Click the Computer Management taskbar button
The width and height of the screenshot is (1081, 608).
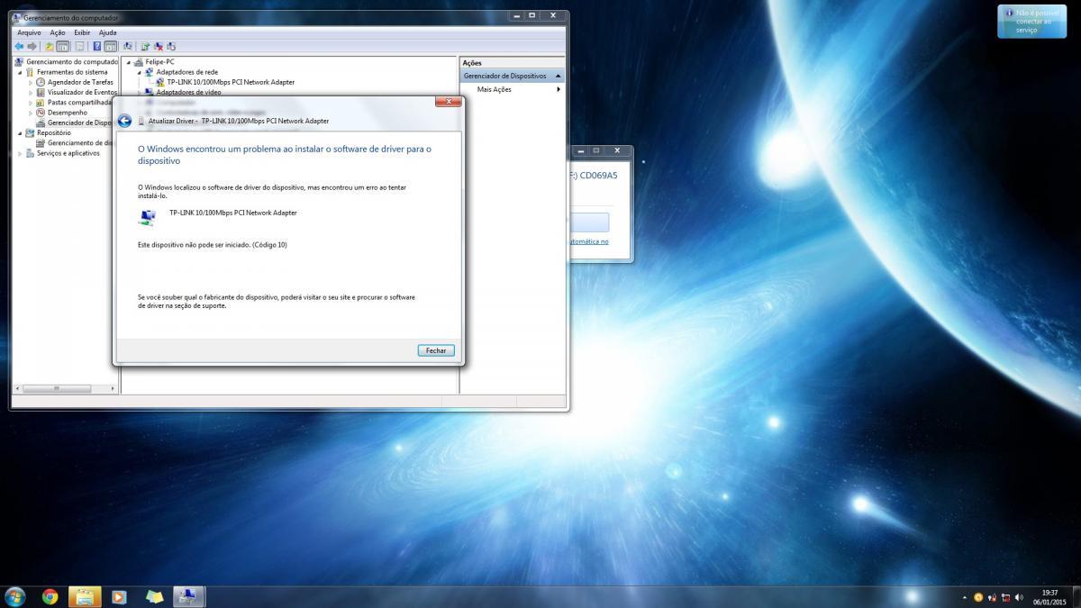(x=188, y=596)
